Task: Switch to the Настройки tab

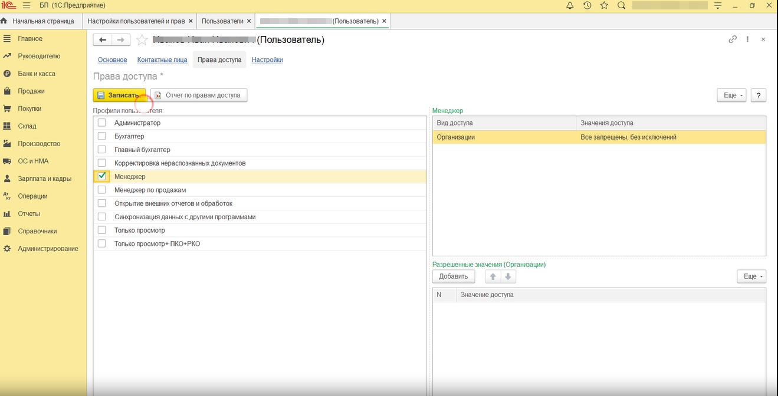Action: coord(267,60)
